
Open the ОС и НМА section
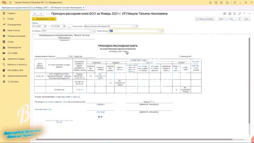coord(12,53)
